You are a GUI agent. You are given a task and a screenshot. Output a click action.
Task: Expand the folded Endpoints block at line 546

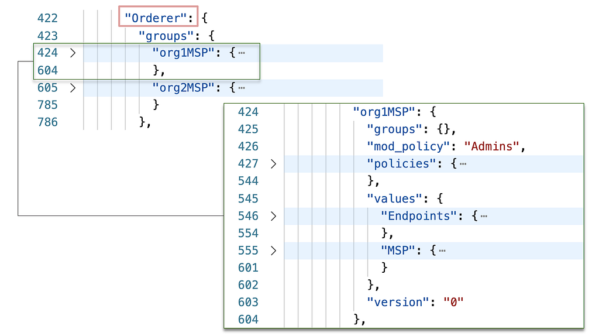click(274, 217)
